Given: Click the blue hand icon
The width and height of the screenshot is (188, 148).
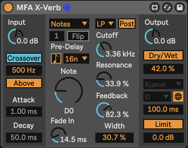Looking at the screenshot, I should click(x=67, y=7).
